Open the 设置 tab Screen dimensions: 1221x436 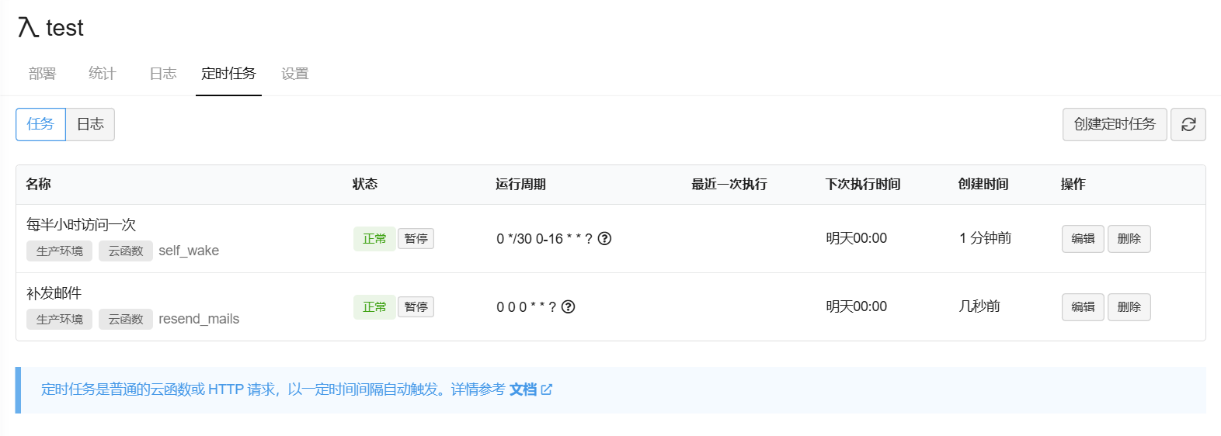pos(295,73)
